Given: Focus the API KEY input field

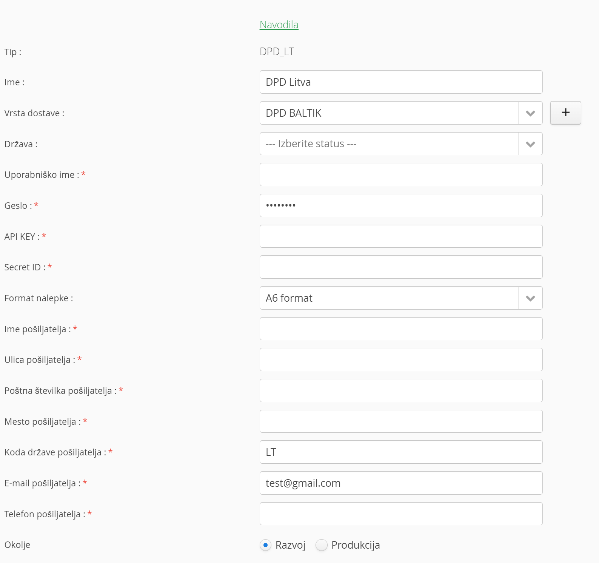Looking at the screenshot, I should 401,236.
